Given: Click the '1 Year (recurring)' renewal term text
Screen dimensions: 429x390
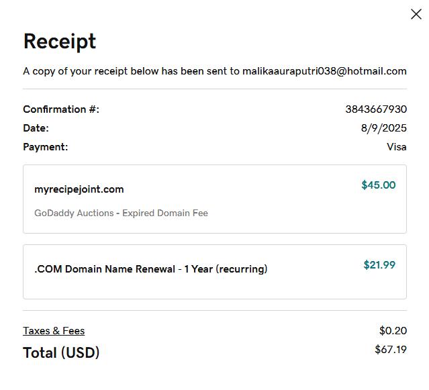Looking at the screenshot, I should (x=226, y=269).
